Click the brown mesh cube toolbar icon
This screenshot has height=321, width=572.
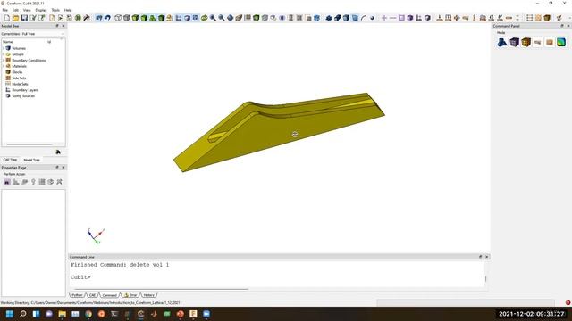547,18
